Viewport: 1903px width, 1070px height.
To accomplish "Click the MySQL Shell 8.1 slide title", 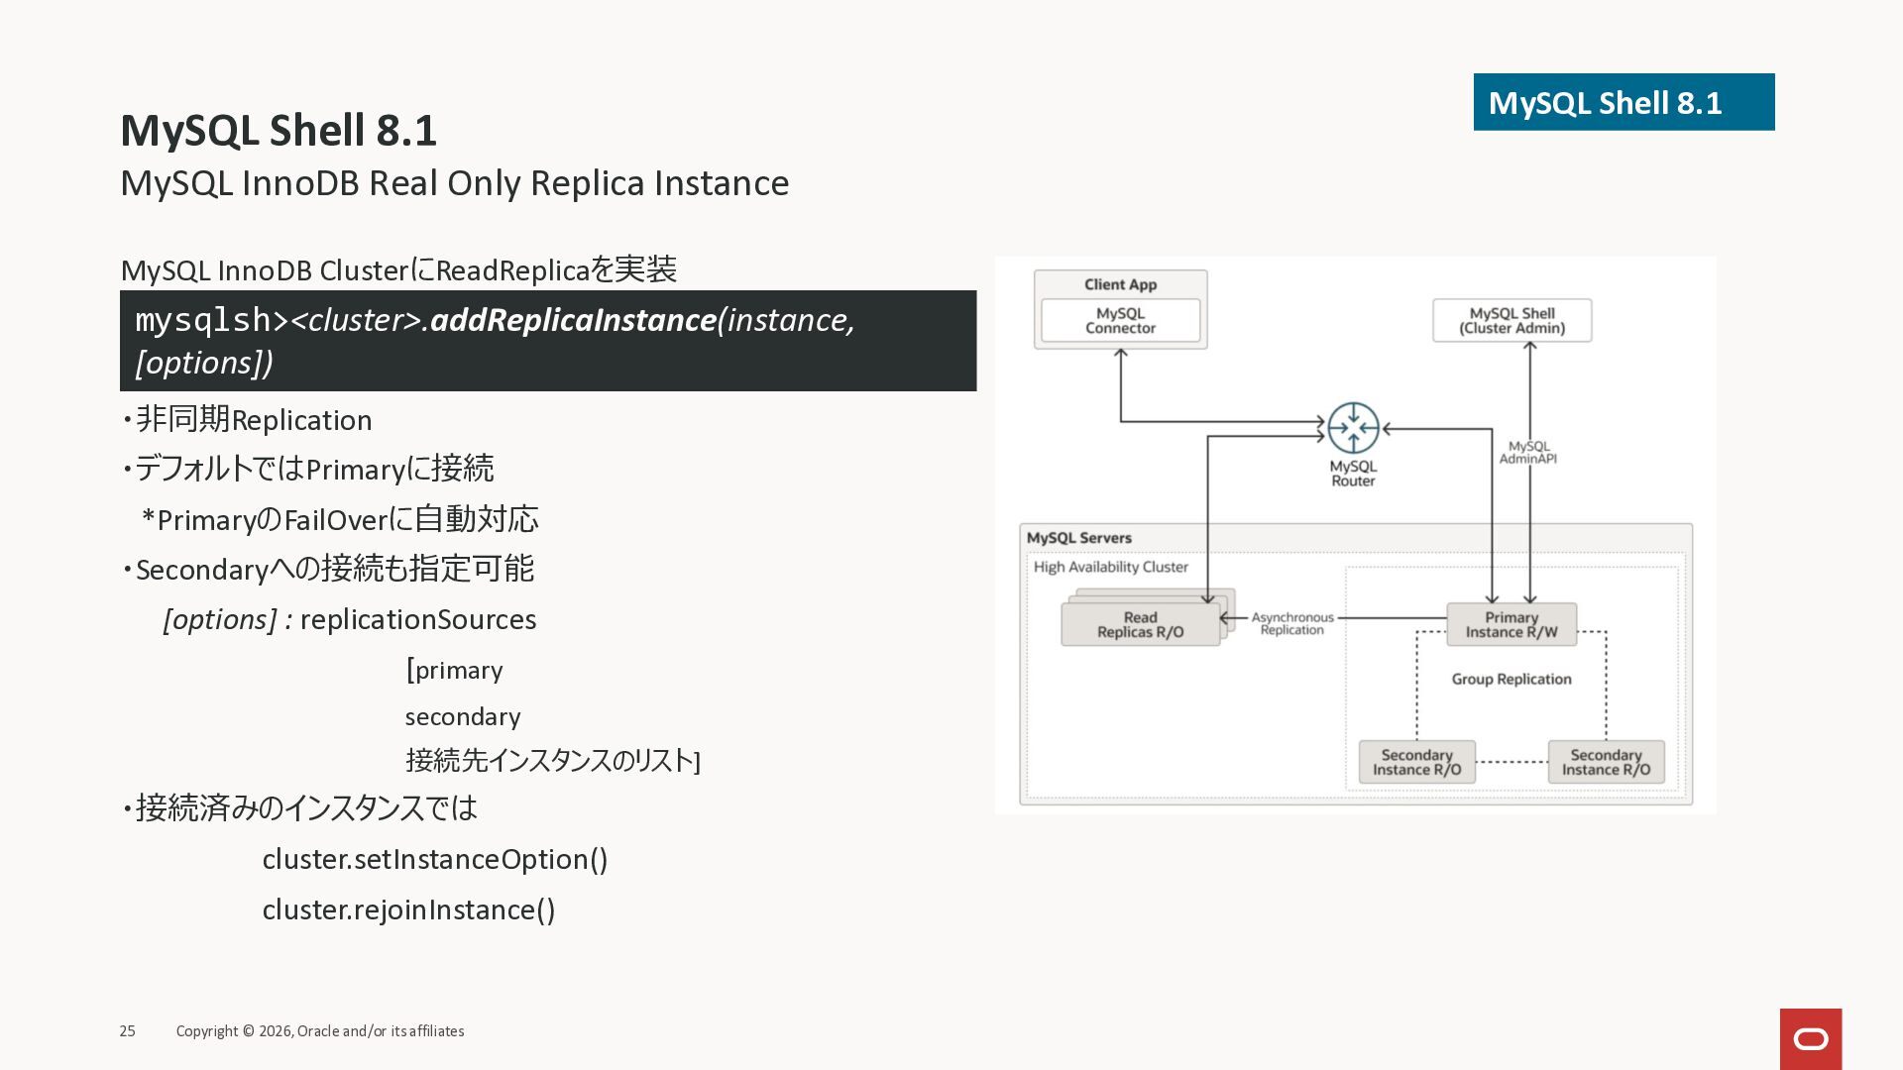I will [x=279, y=131].
